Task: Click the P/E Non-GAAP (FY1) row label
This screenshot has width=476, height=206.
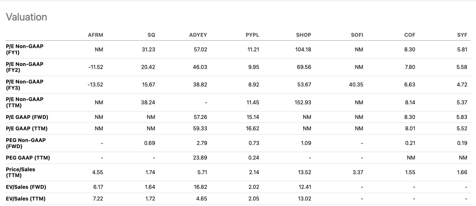Action: [x=24, y=49]
